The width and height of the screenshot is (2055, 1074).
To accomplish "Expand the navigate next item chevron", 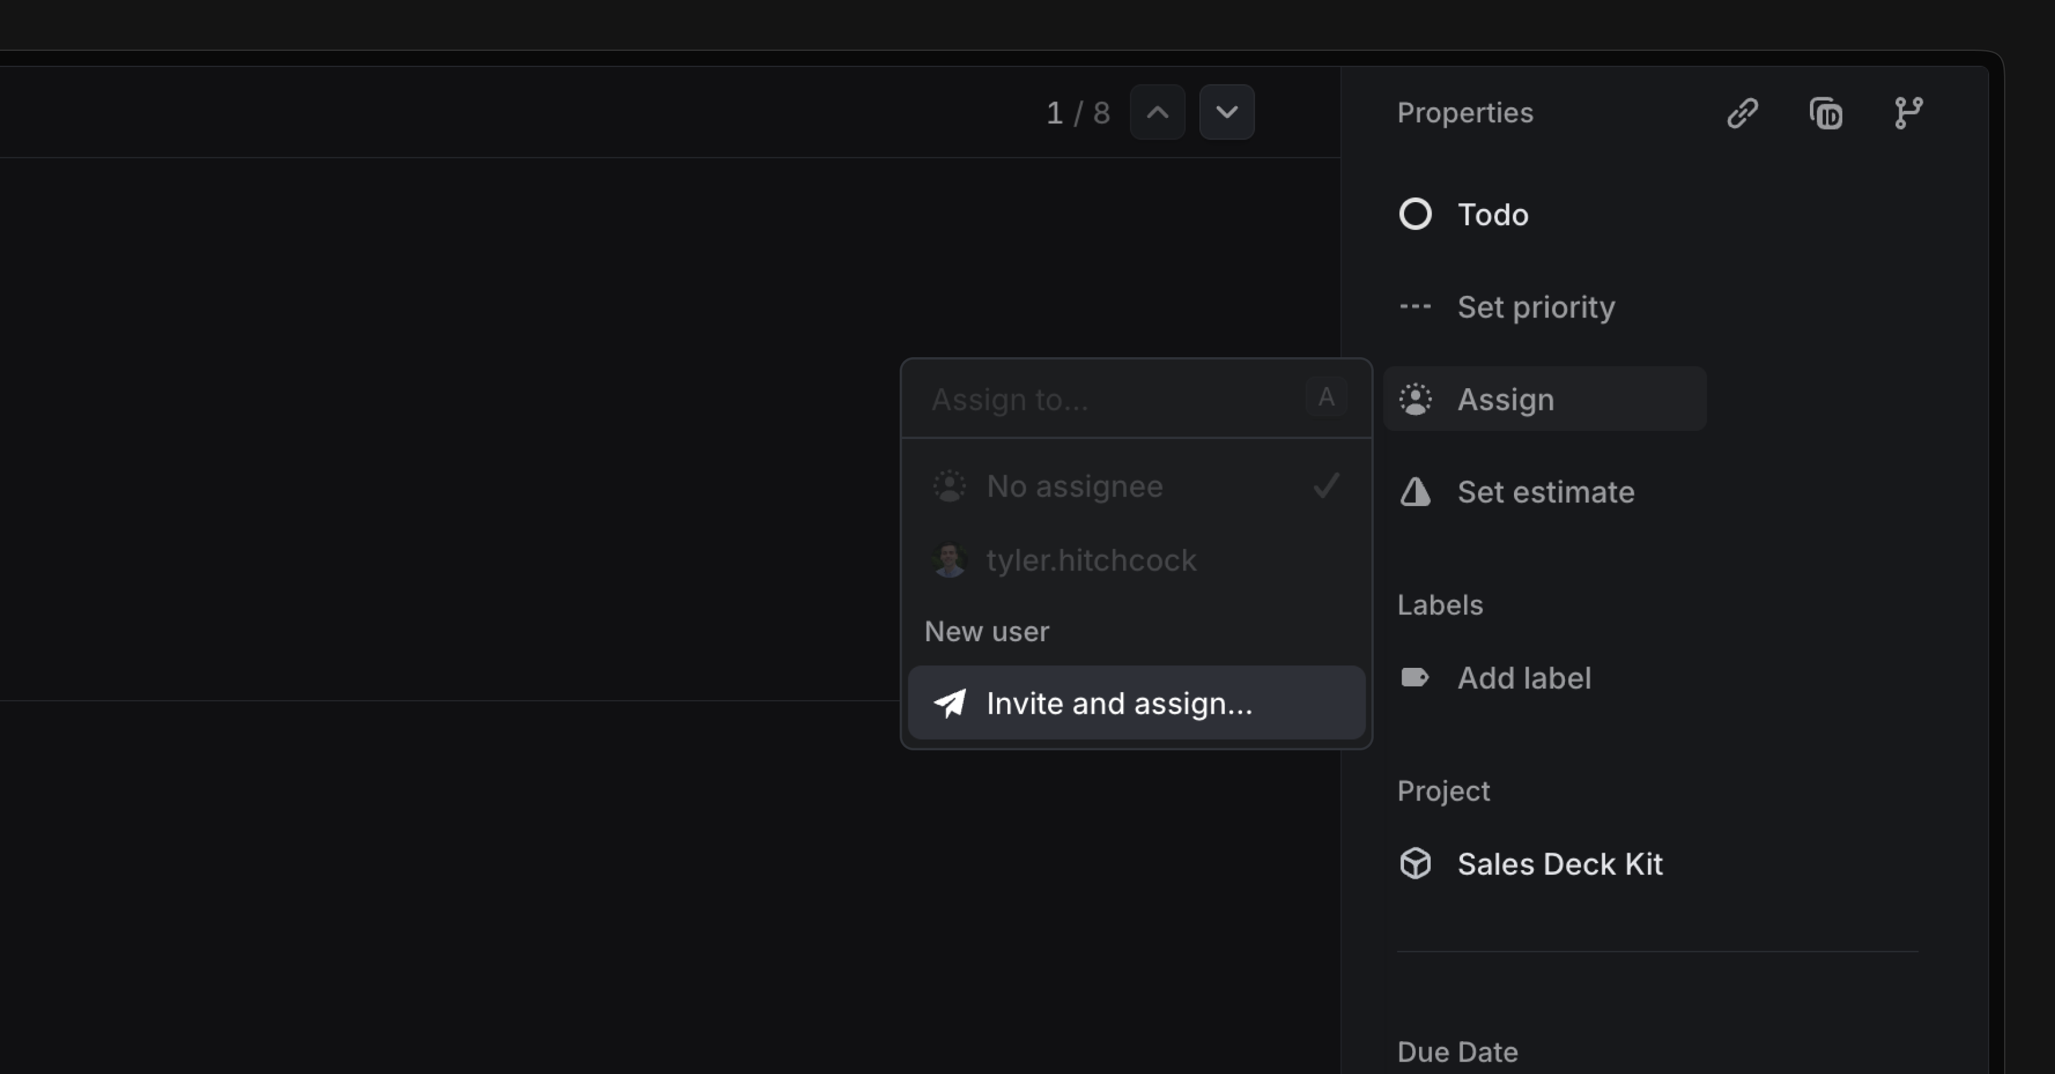I will [x=1225, y=113].
